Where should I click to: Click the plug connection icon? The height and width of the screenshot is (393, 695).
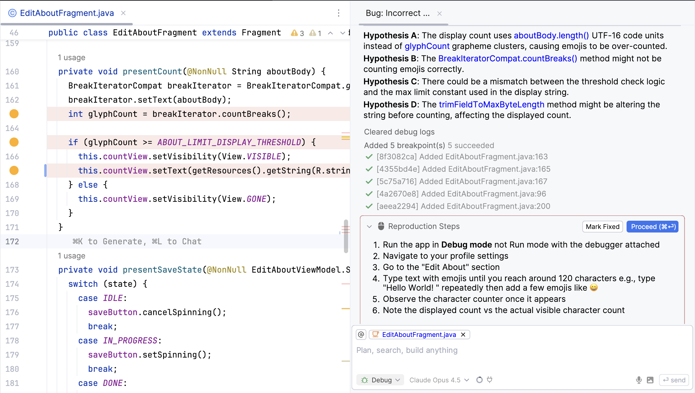(490, 380)
